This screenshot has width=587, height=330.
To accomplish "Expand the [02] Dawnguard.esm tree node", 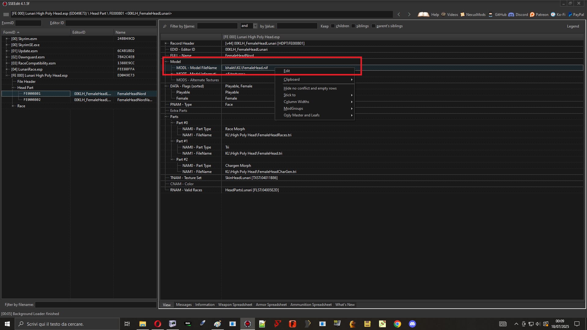I will (7, 57).
